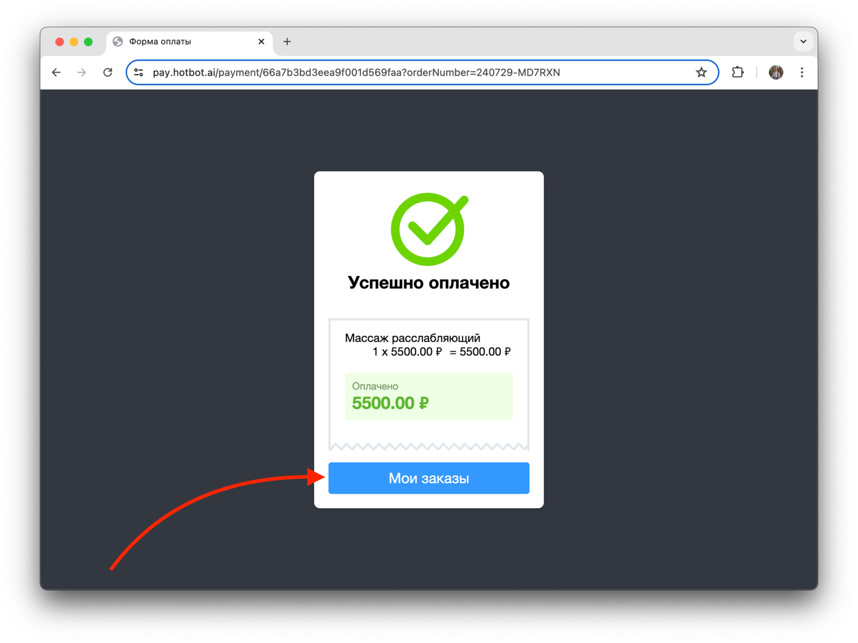
Task: Open the Extensions puzzle icon
Action: coord(737,72)
